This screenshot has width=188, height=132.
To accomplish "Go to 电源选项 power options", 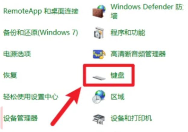I will click(x=17, y=54).
